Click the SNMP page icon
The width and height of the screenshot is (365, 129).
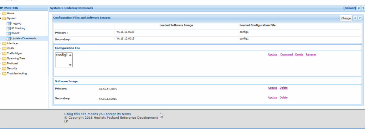click(9, 33)
